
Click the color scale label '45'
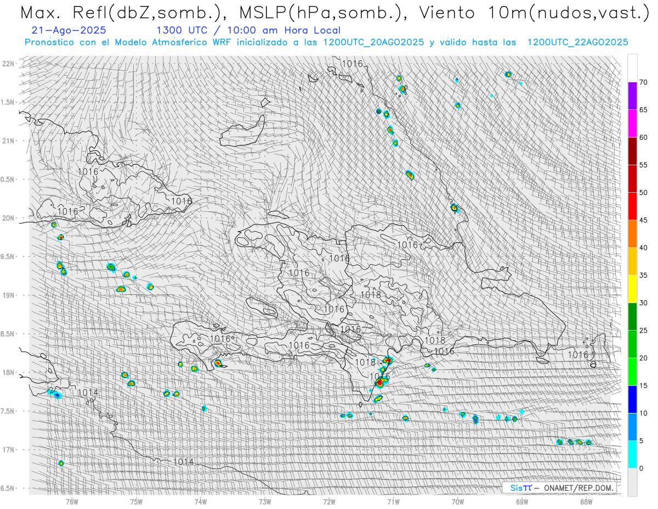[643, 220]
